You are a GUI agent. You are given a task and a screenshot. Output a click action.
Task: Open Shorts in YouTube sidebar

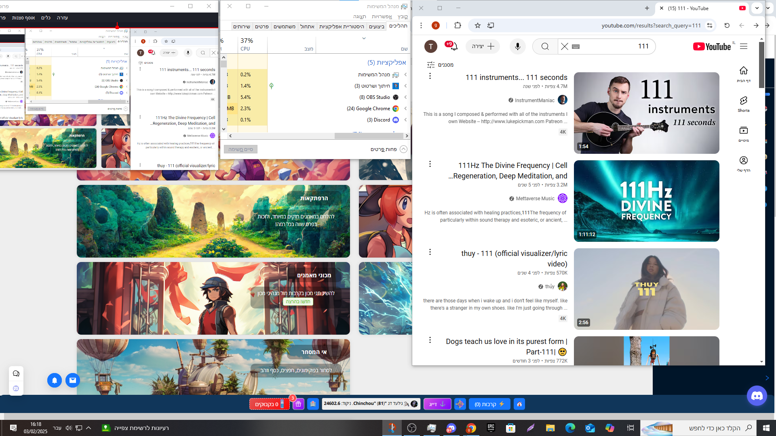744,104
